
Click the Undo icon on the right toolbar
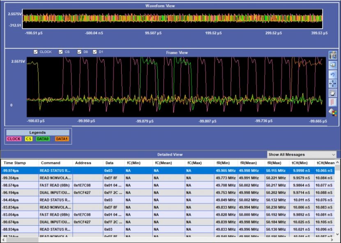[333, 74]
